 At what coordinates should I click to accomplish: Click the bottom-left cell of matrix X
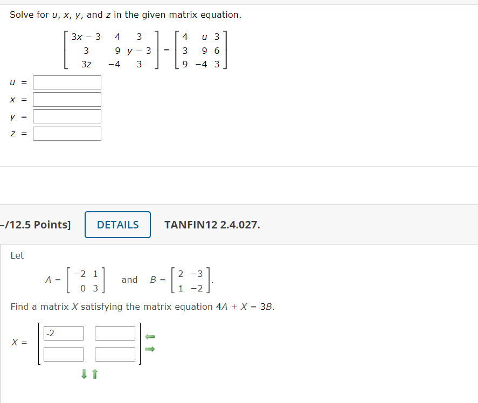64,354
